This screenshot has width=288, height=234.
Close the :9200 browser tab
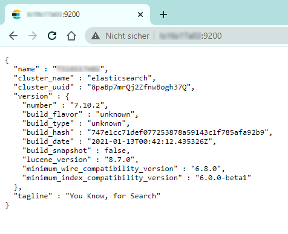tap(140, 15)
